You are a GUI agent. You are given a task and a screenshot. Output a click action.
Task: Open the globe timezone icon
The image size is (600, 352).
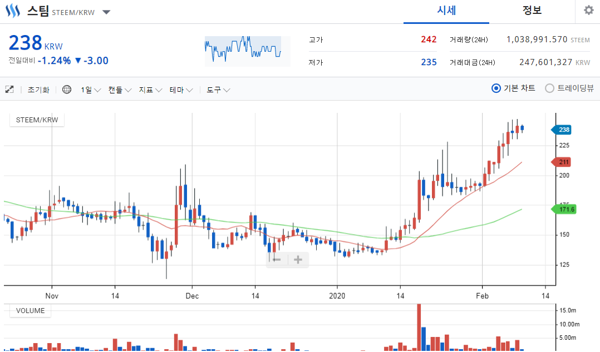click(x=67, y=90)
